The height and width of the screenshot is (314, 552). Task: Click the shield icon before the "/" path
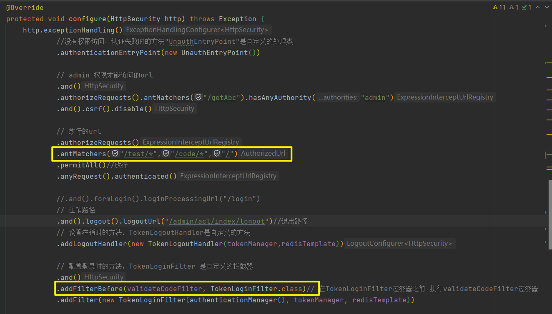click(x=217, y=154)
